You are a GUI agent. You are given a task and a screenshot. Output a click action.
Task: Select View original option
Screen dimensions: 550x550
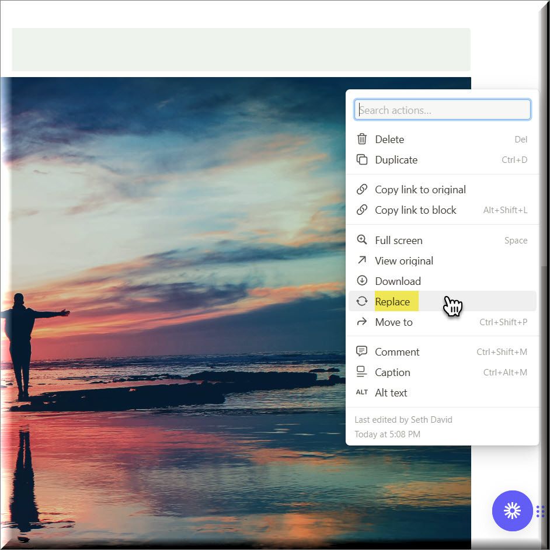(442, 260)
